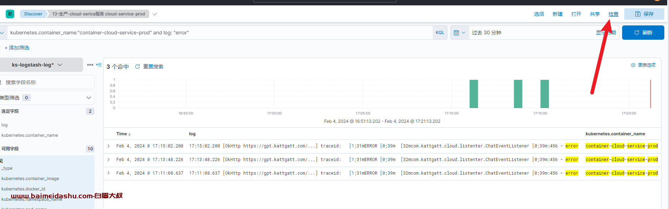
Task: Click the 搜索字段名称 field search box
Action: click(x=47, y=82)
